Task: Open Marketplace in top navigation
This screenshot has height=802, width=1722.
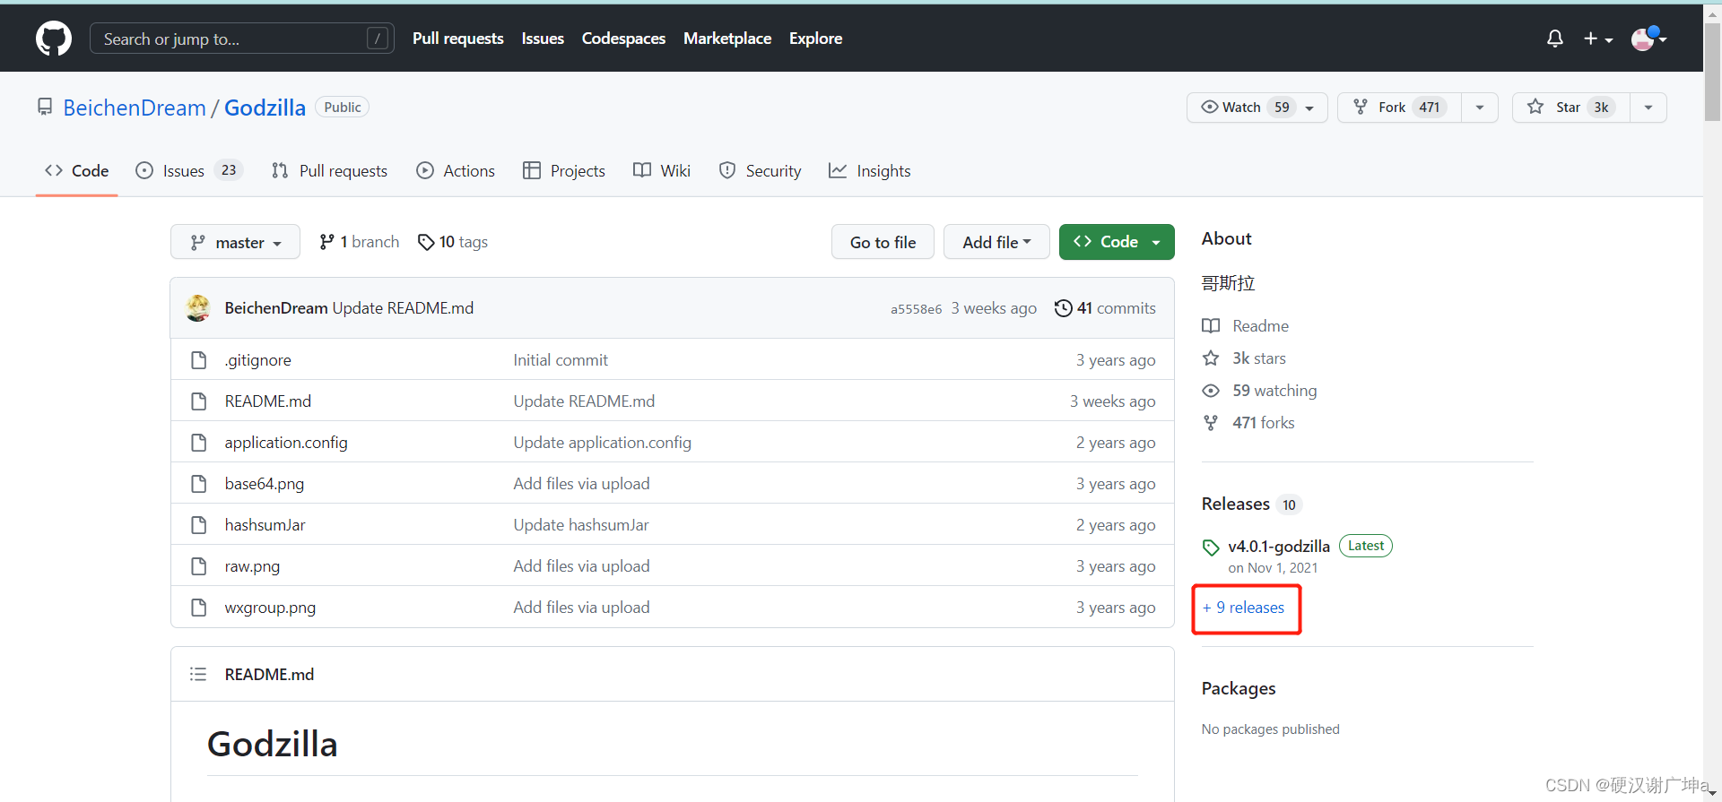Action: (727, 39)
